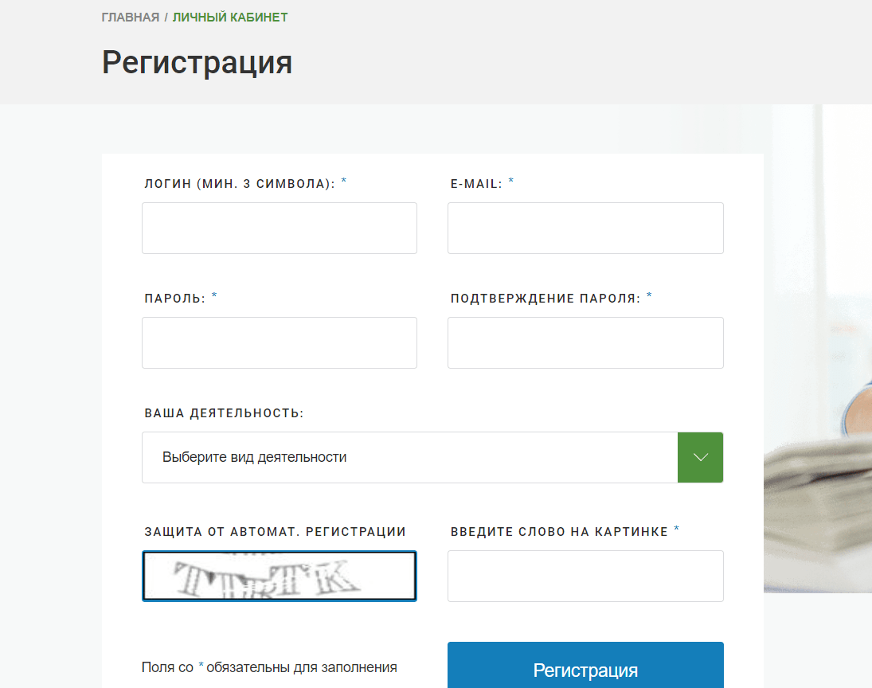The height and width of the screenshot is (688, 872).
Task: Click the 'ВВЕДИТЕ СЛОВО НА КАРТИНКЕ' label
Action: pos(559,532)
